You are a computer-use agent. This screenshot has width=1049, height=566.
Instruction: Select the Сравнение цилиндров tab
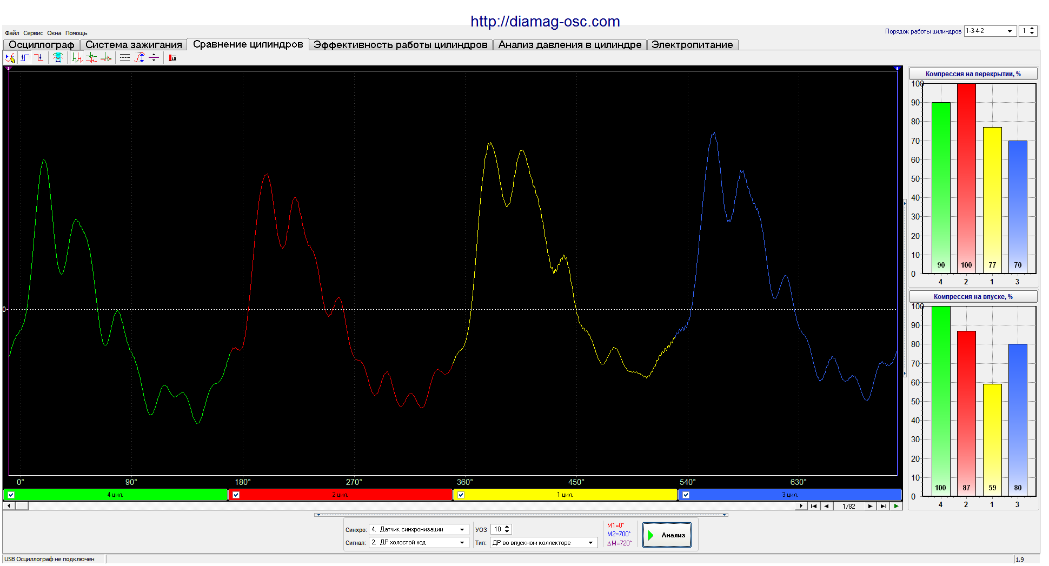coord(248,44)
